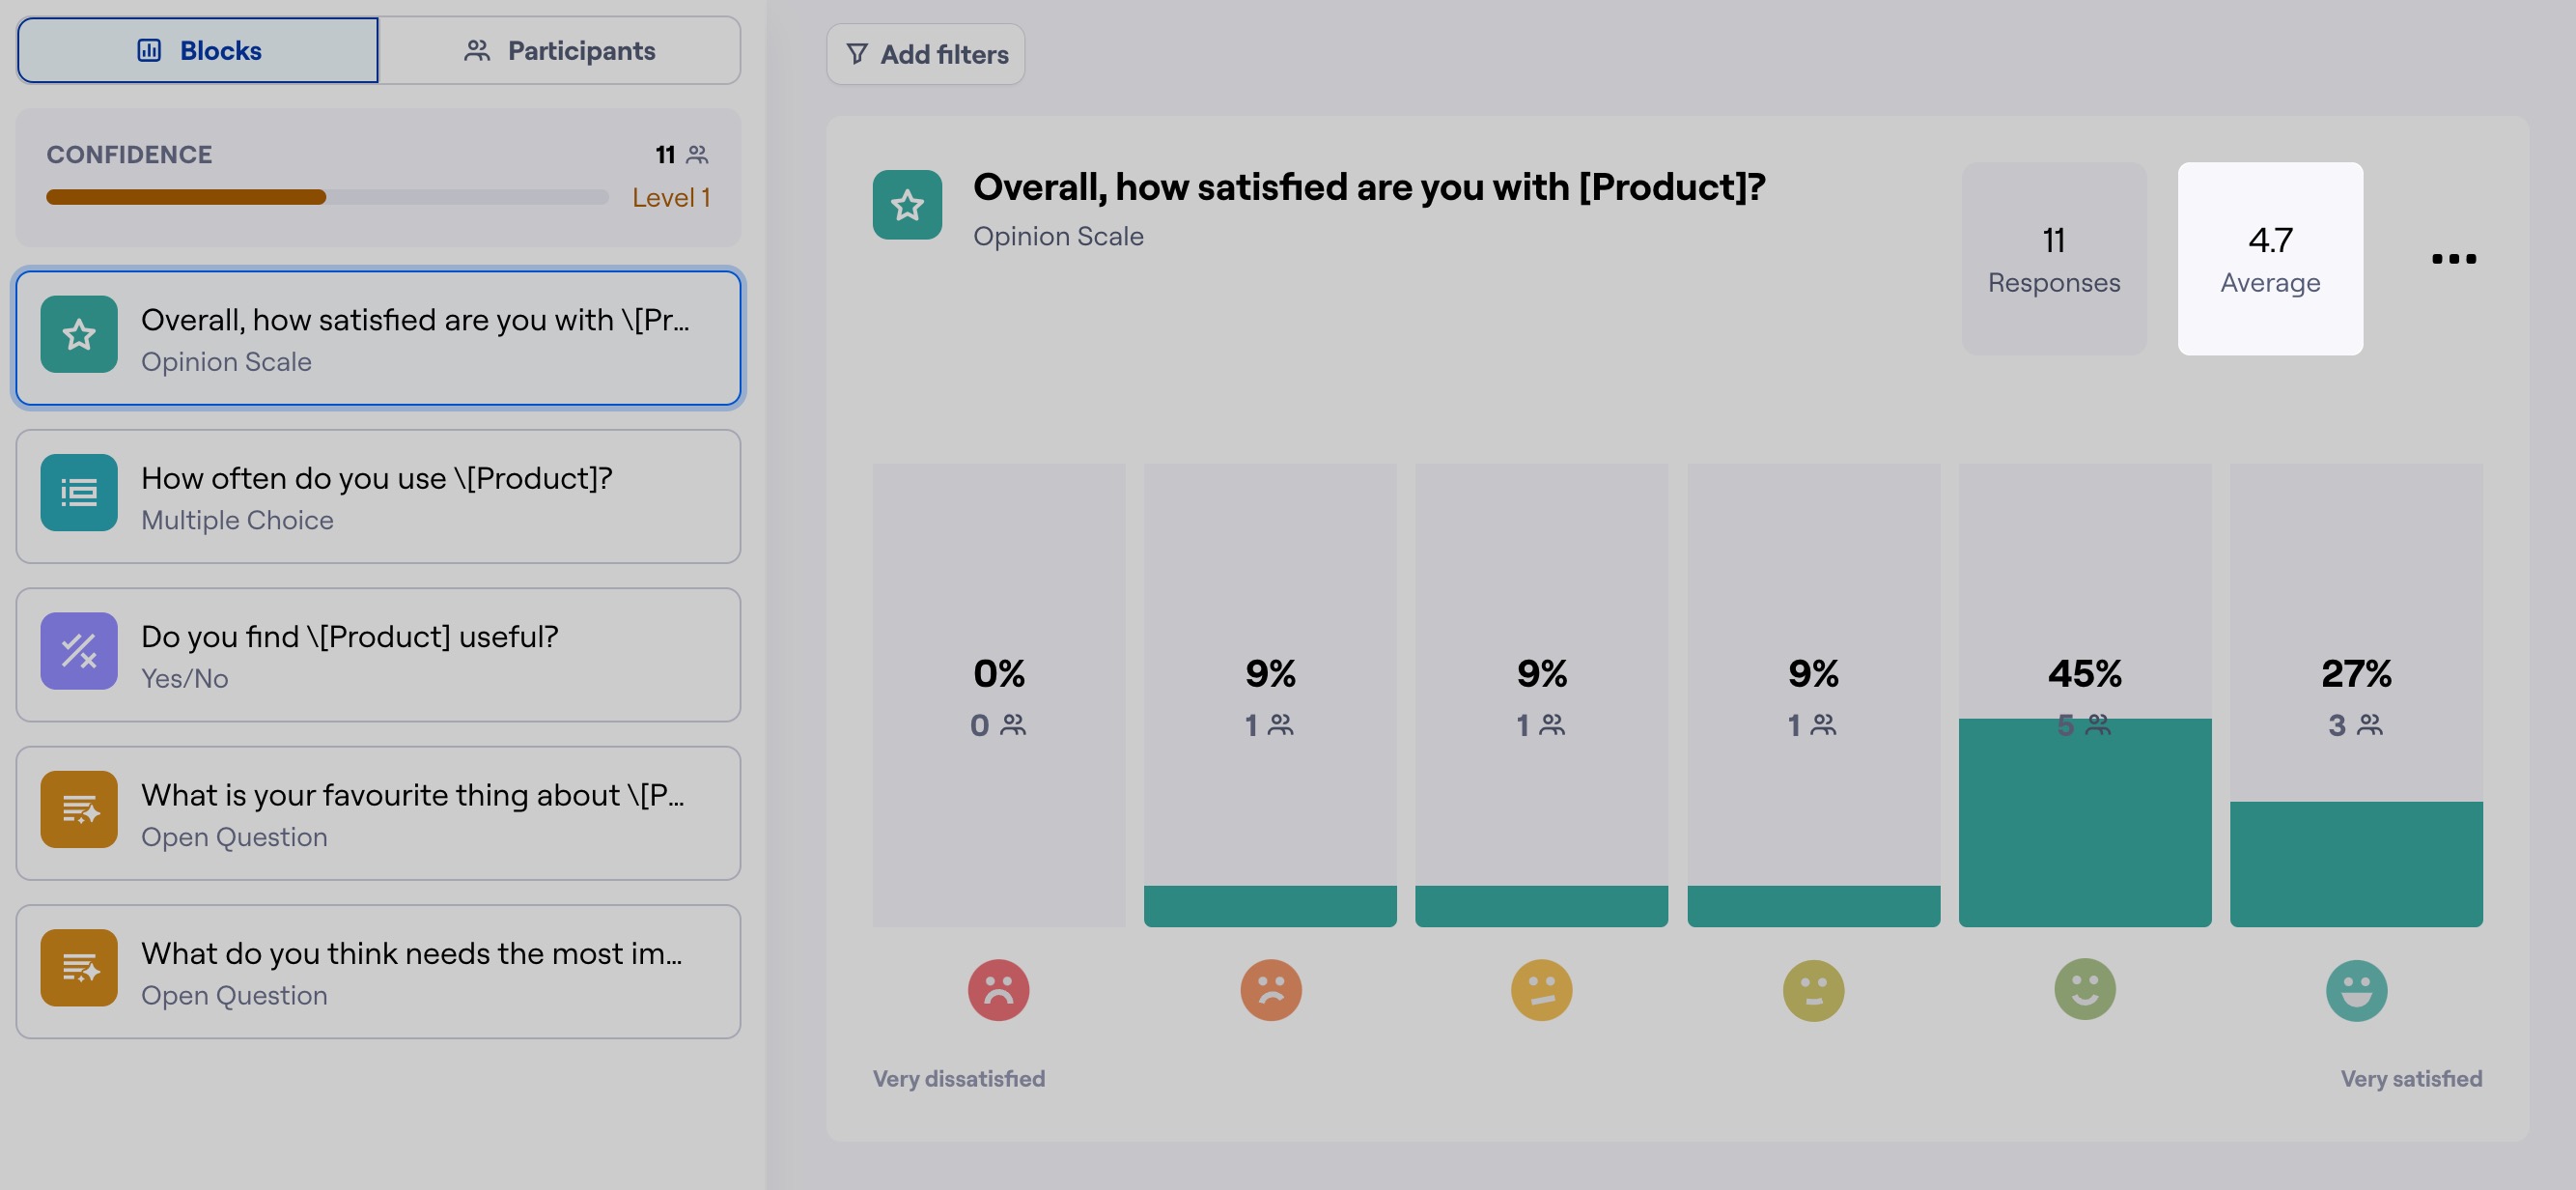Click the orange sad face emoji

[x=1270, y=990]
